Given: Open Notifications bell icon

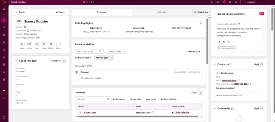Looking at the screenshot, I should click(236, 2).
